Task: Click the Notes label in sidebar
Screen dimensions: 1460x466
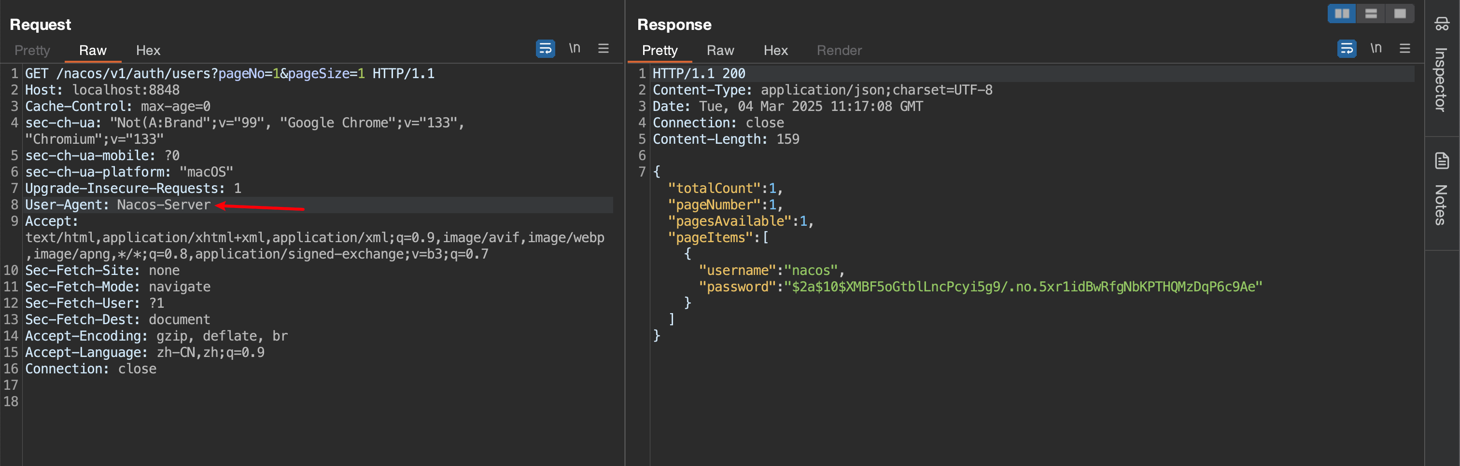Action: [x=1441, y=205]
